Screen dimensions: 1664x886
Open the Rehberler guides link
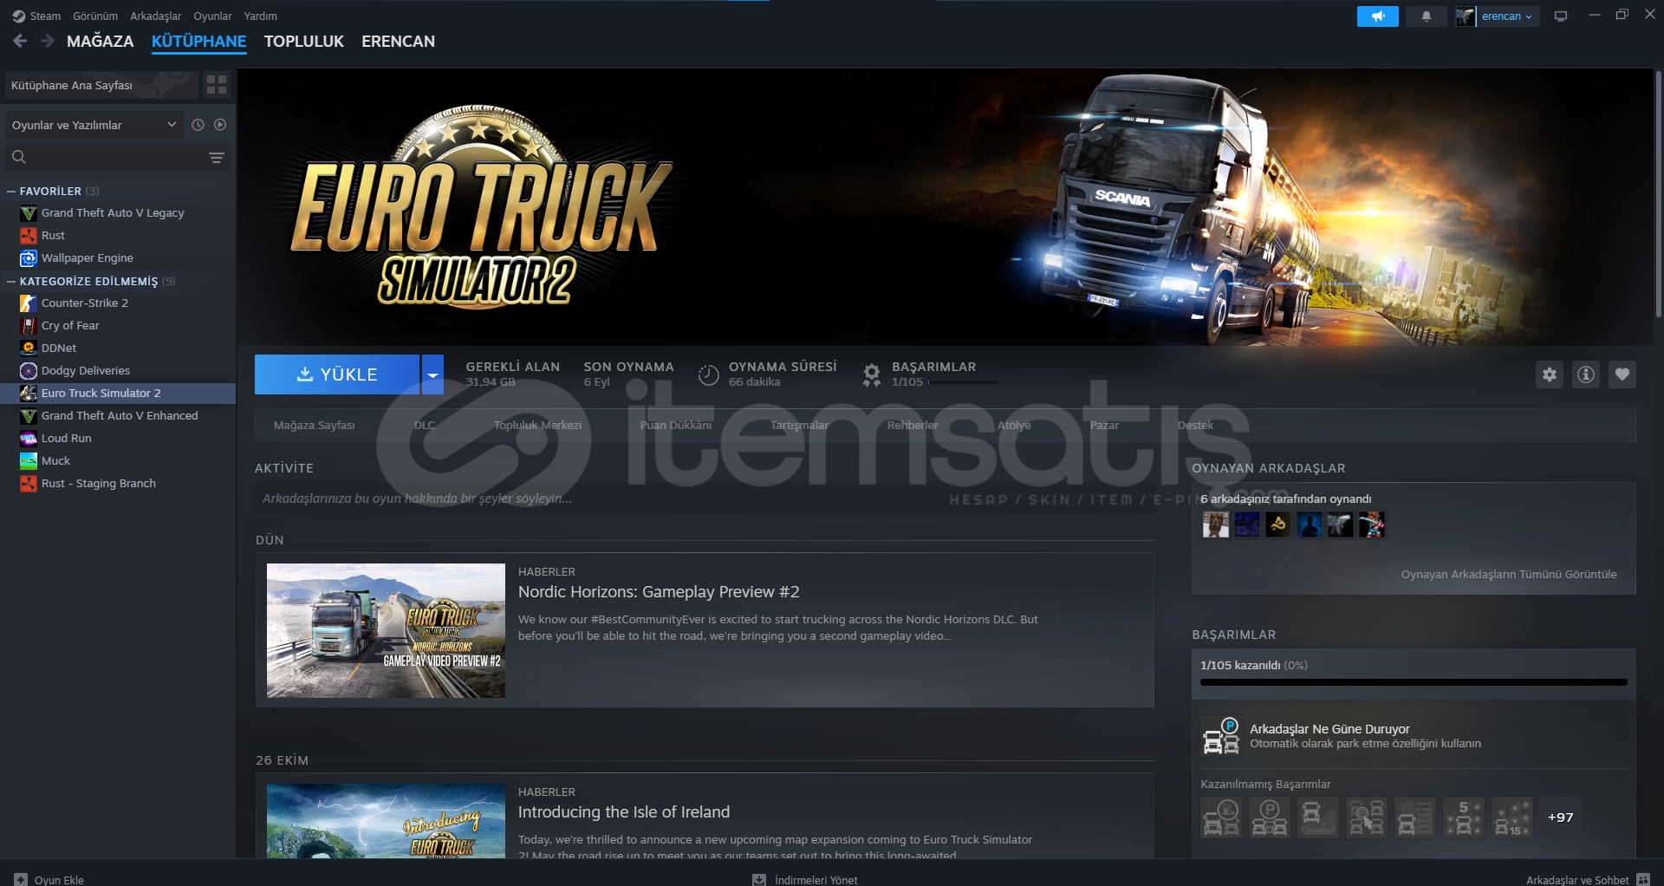913,426
